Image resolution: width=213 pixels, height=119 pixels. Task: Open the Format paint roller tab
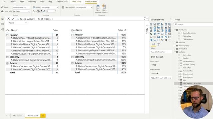tap(158, 44)
